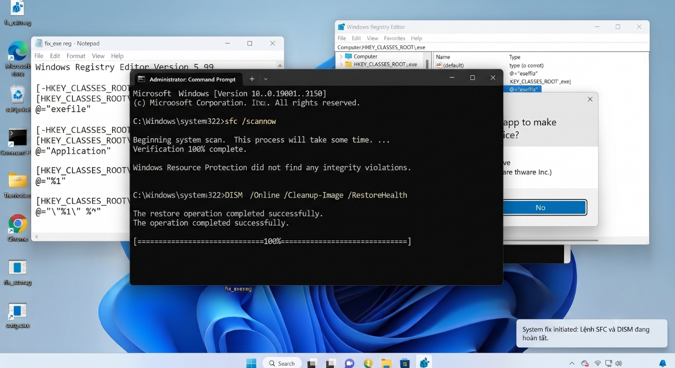
Task: Open the Help menu in Registry Editor
Action: point(417,38)
